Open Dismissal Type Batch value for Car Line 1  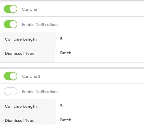click(x=100, y=53)
